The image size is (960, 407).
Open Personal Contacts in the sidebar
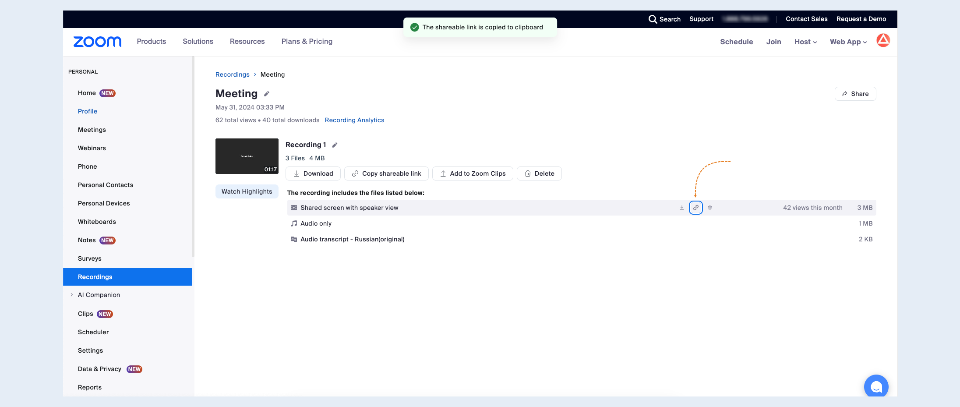(106, 185)
